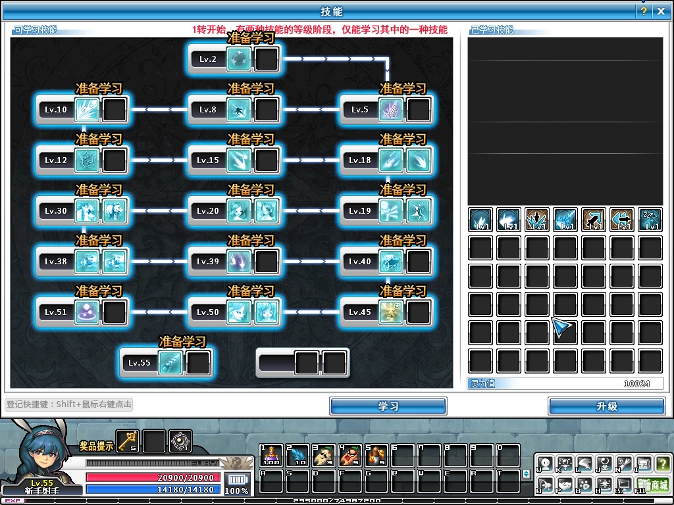Click the 升级 button
Screen dimensions: 674x505
pyautogui.click(x=606, y=406)
